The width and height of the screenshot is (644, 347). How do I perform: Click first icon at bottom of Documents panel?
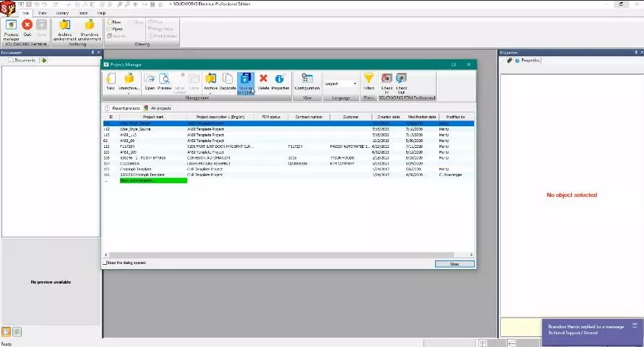(x=7, y=331)
